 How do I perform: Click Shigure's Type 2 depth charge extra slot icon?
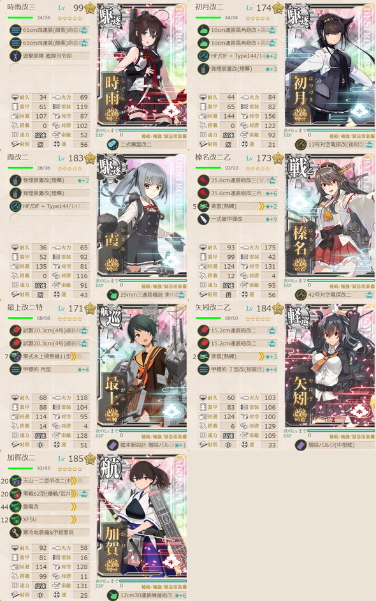click(x=113, y=144)
